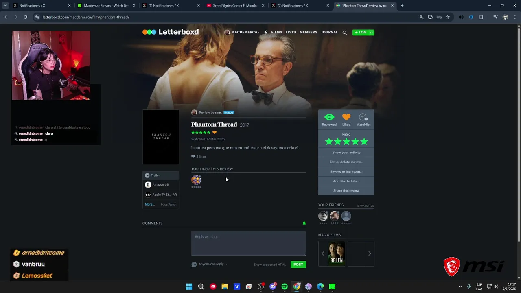Click the address bar URL
Viewport: 521px width, 293px height.
(86, 17)
